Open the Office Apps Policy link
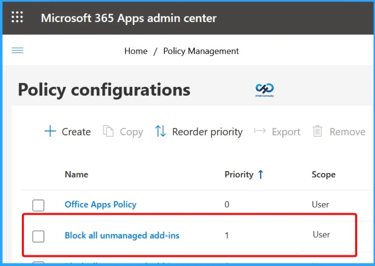The height and width of the screenshot is (266, 375). click(100, 205)
